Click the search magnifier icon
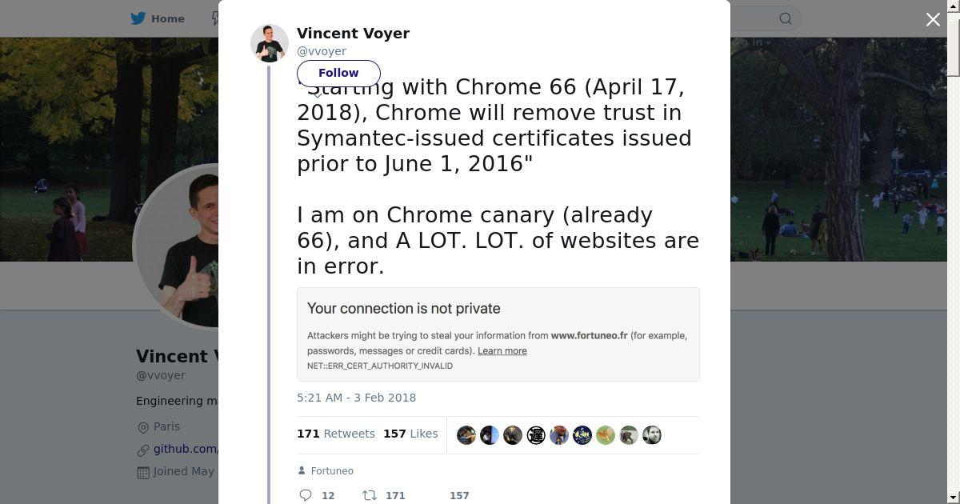960x504 pixels. coord(786,18)
